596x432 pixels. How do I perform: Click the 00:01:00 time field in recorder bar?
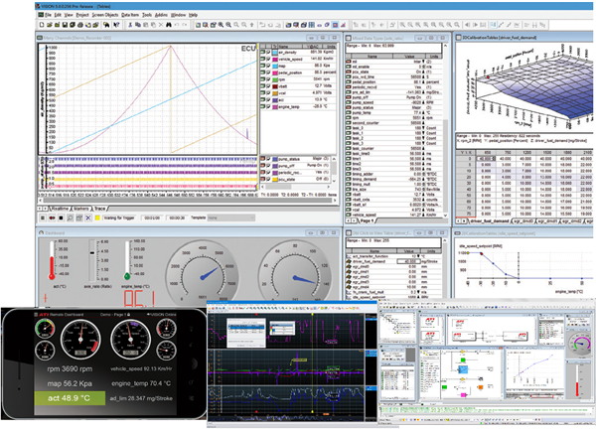tap(152, 217)
